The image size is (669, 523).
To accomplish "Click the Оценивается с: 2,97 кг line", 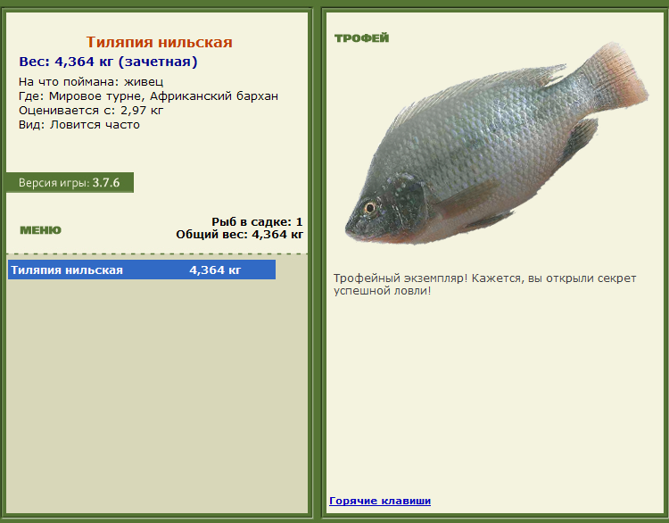I will point(91,111).
